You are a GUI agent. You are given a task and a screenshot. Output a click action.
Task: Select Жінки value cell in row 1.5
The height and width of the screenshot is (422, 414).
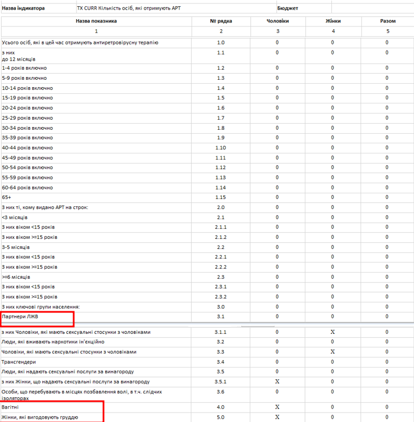coord(332,98)
